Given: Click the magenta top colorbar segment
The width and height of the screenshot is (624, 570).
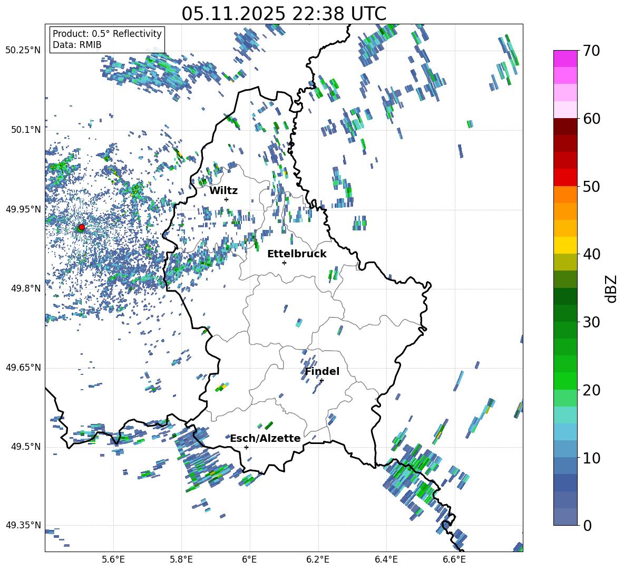Looking at the screenshot, I should [x=565, y=59].
